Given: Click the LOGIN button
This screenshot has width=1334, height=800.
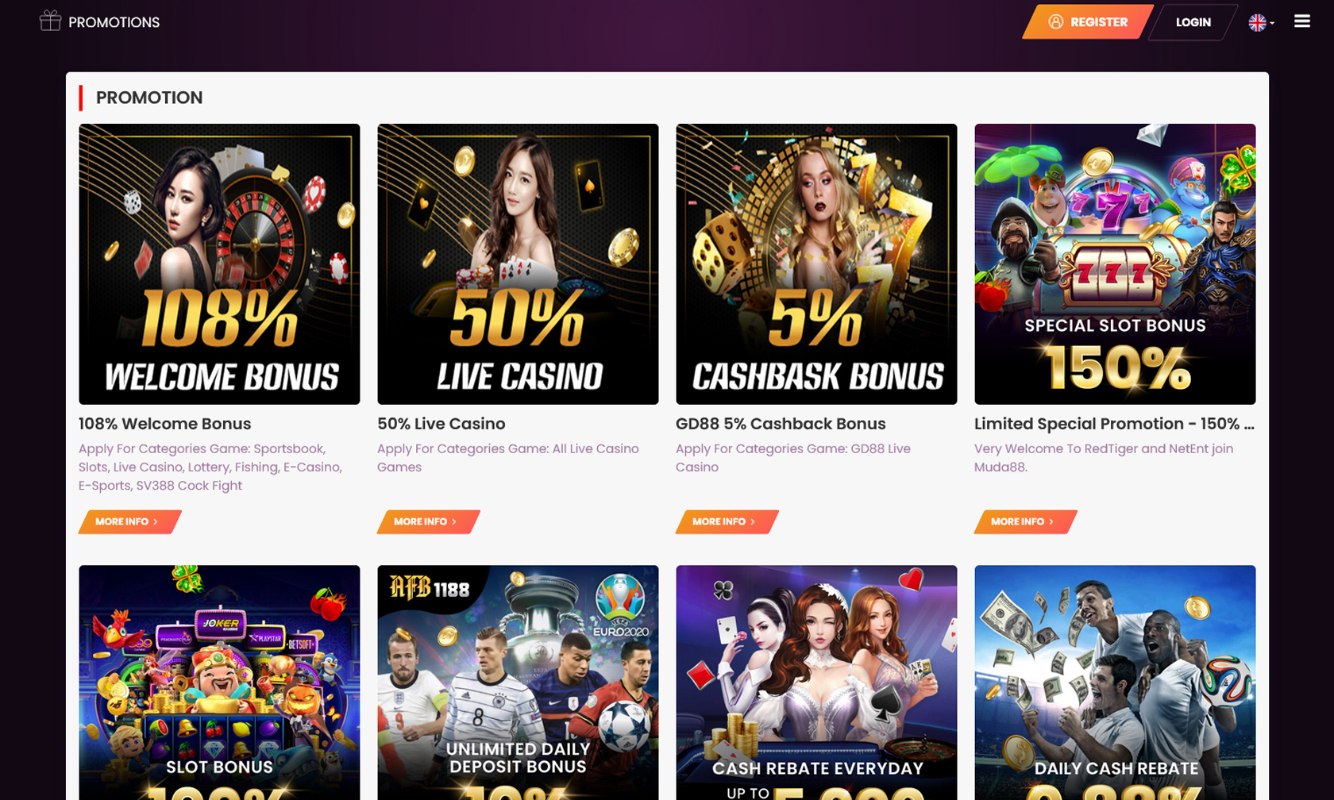Looking at the screenshot, I should [x=1193, y=22].
